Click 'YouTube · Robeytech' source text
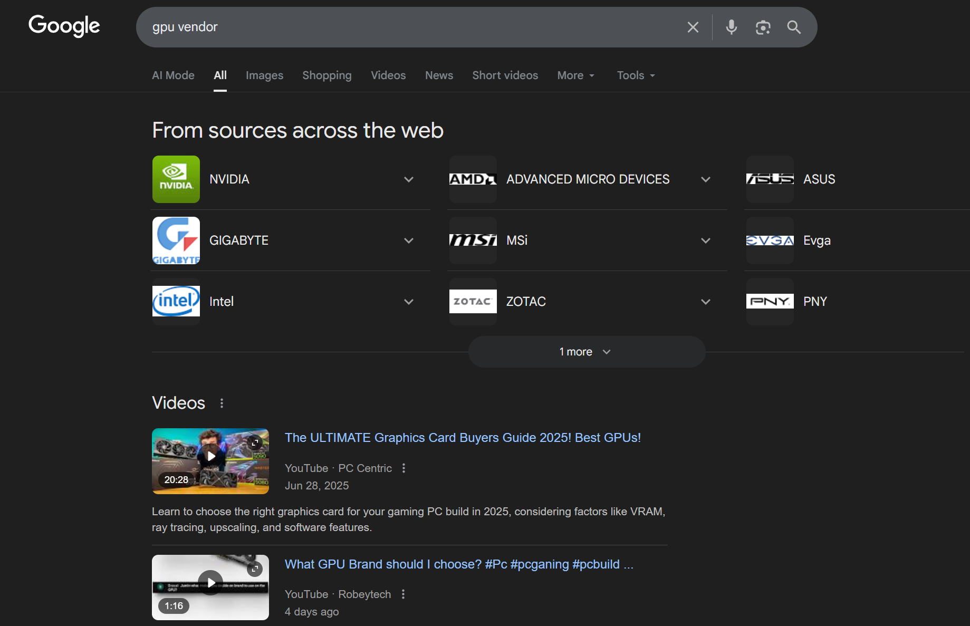This screenshot has width=970, height=626. click(338, 594)
